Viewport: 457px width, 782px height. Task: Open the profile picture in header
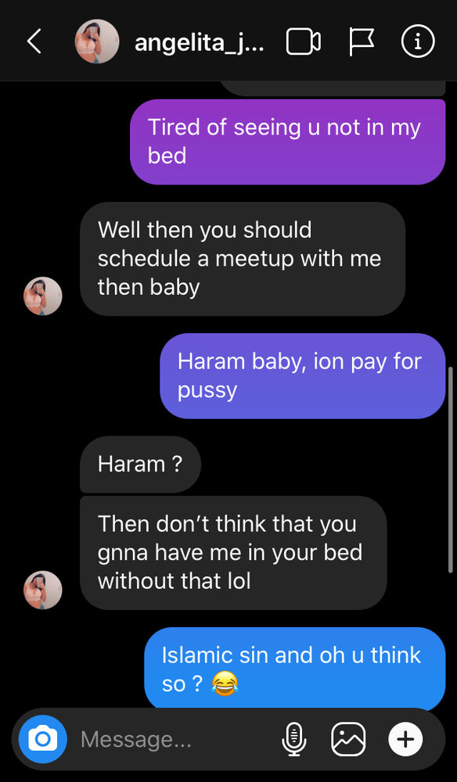tap(97, 41)
